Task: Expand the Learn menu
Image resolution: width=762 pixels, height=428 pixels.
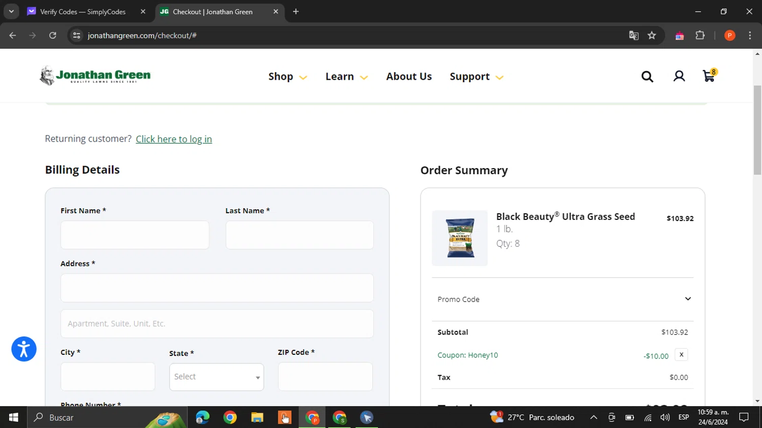Action: [346, 77]
